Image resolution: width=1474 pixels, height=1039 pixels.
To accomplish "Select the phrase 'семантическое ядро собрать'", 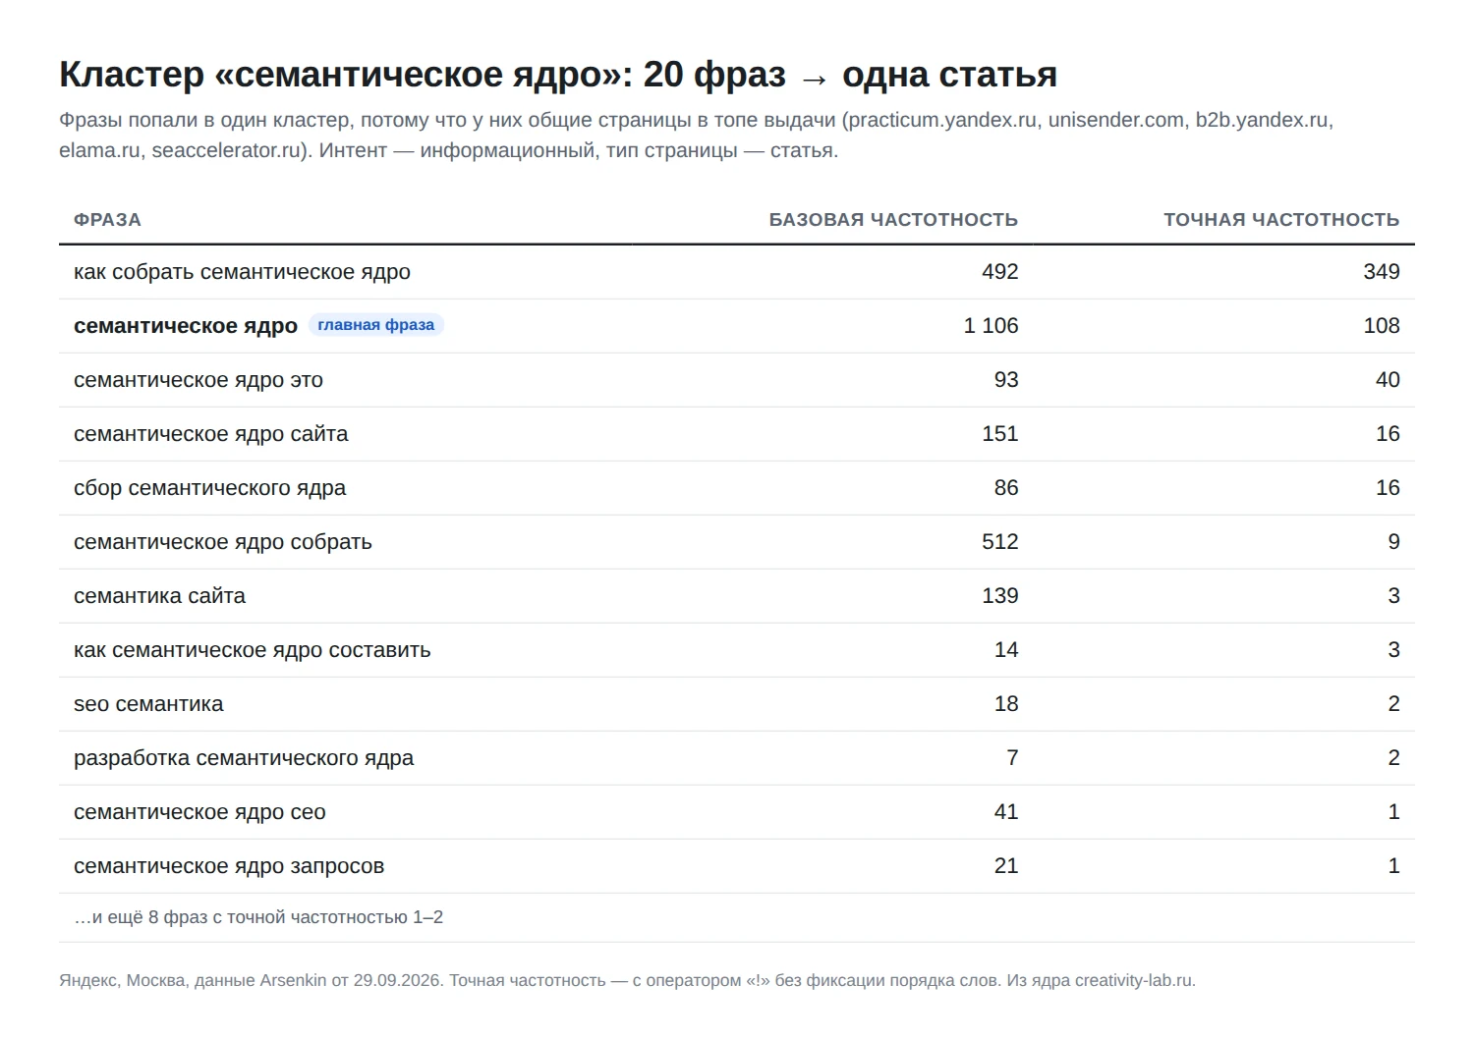I will point(223,542).
